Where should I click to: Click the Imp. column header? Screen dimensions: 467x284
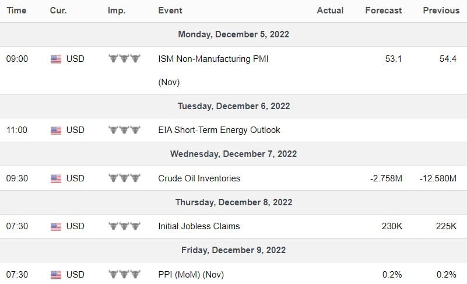[117, 10]
